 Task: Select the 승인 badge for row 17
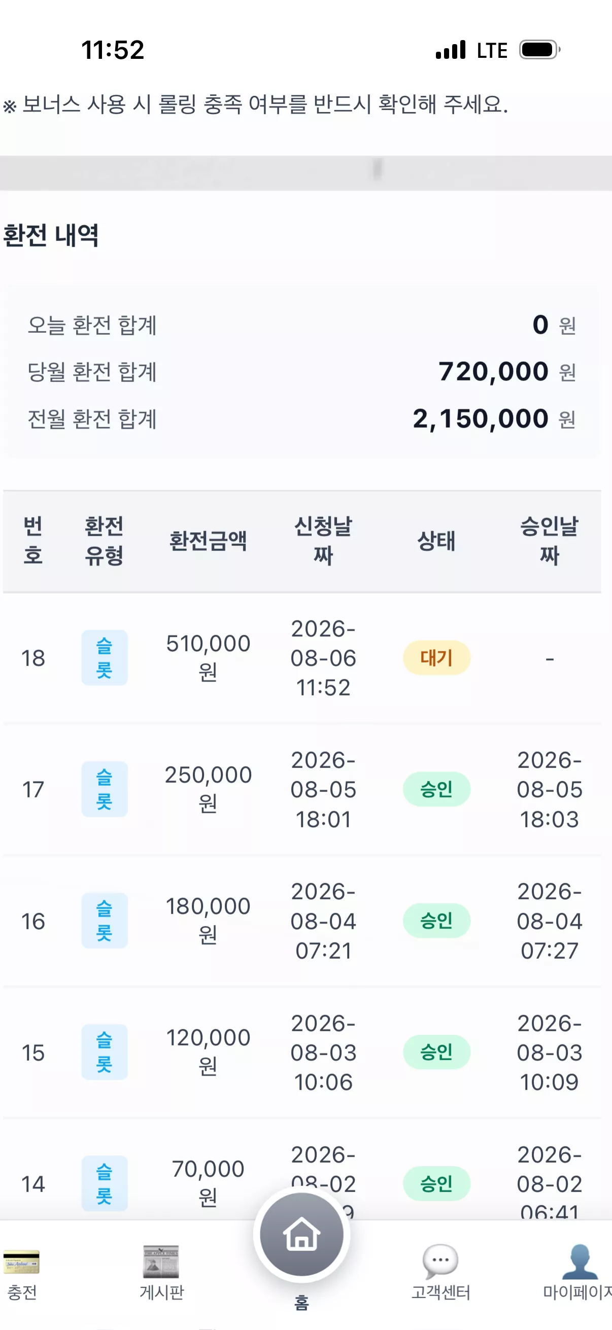[436, 789]
